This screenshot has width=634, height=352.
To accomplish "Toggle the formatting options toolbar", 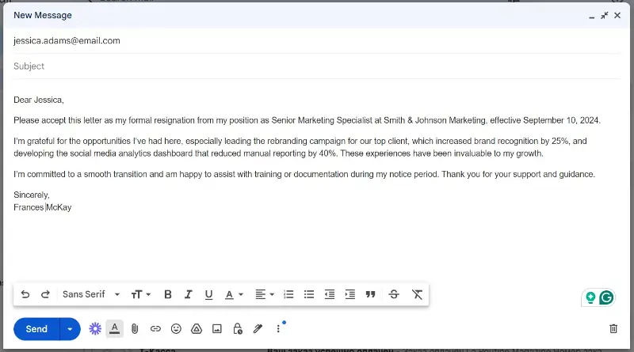I will (115, 328).
